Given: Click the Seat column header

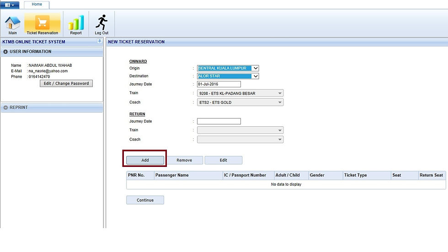Looking at the screenshot, I should [405, 176].
